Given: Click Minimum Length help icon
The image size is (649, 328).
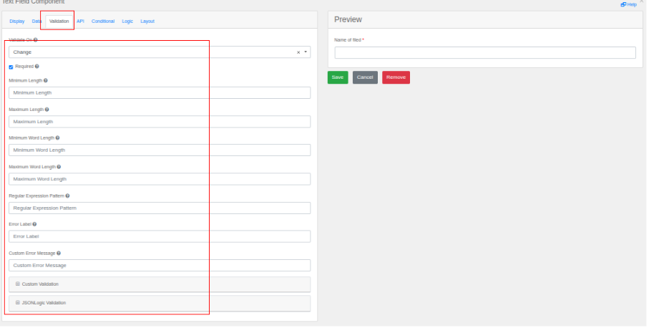Looking at the screenshot, I should point(46,81).
